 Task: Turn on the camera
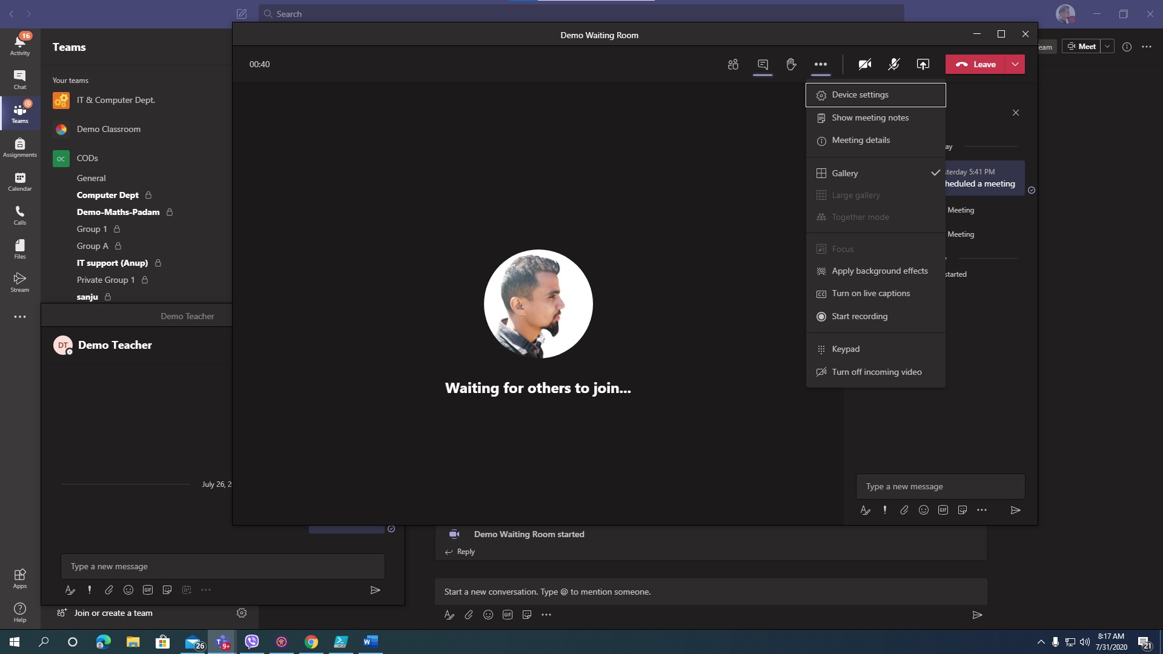tap(864, 64)
